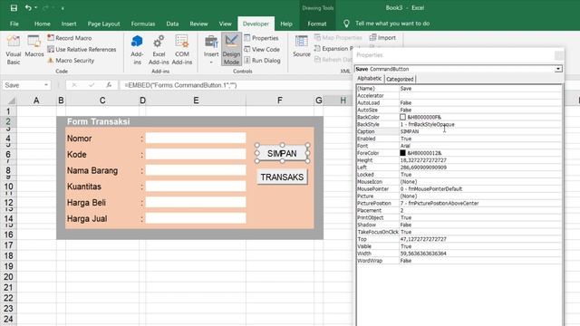Click the XML Import button
The image size is (580, 326).
tap(382, 38)
